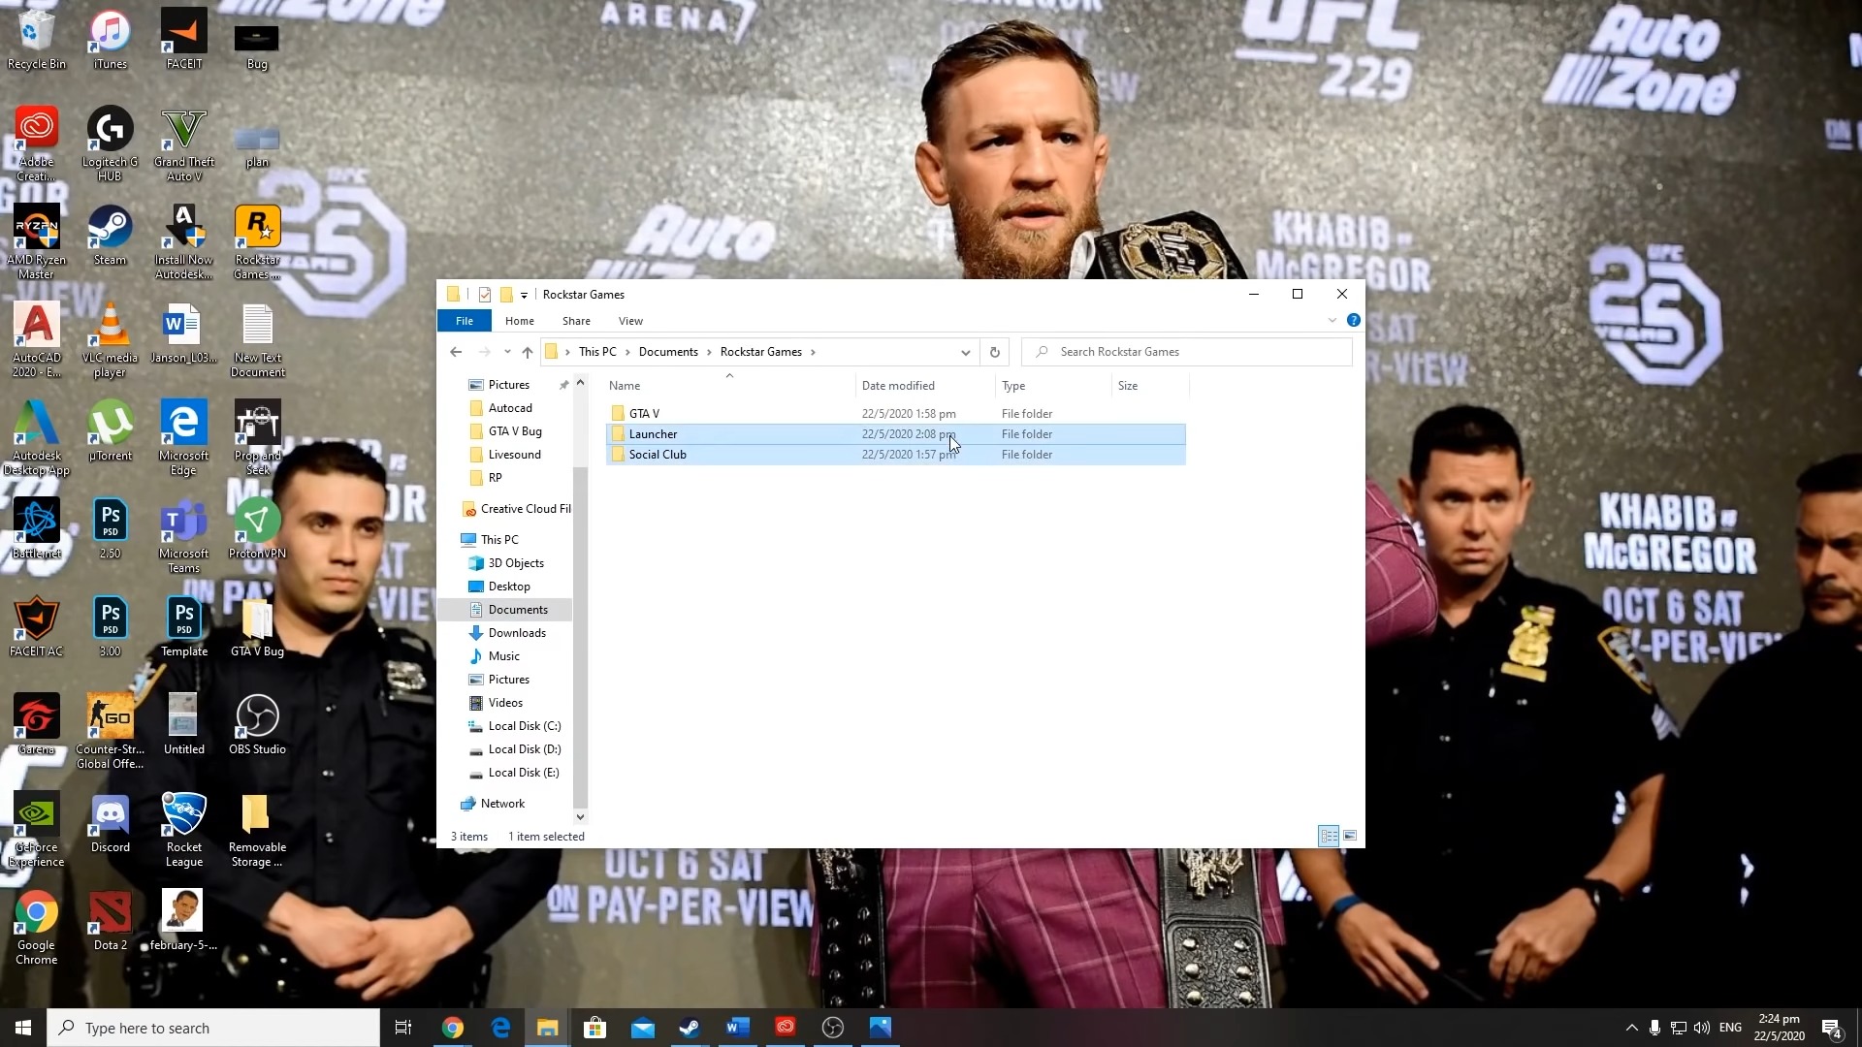
Task: Open the Share ribbon tab
Action: click(576, 321)
